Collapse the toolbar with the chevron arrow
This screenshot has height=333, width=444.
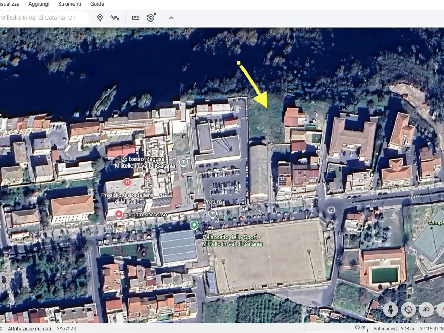point(171,18)
